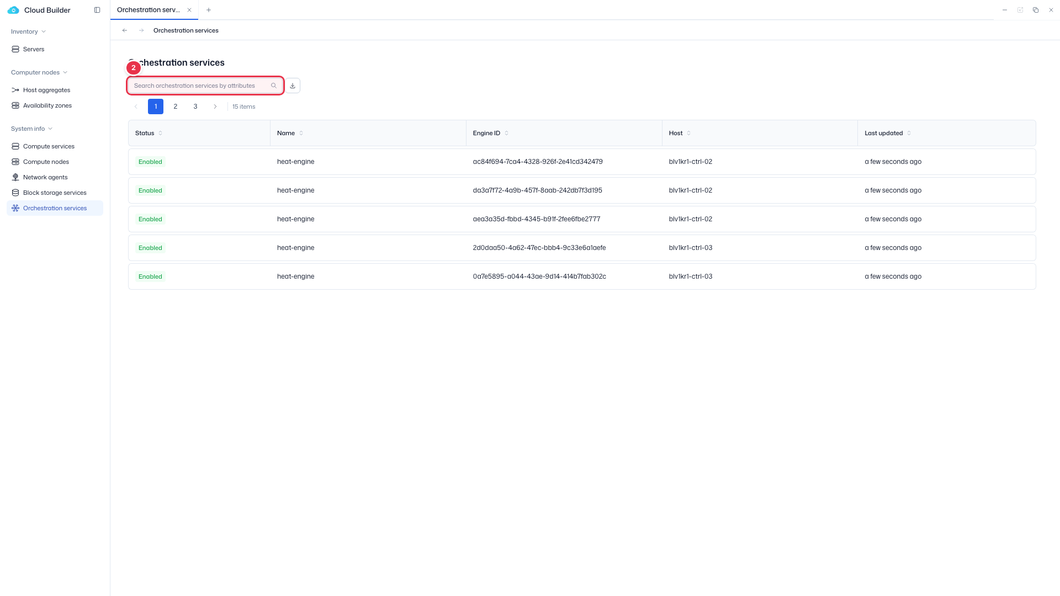Click the search magnifier icon
Image resolution: width=1060 pixels, height=596 pixels.
pos(274,86)
